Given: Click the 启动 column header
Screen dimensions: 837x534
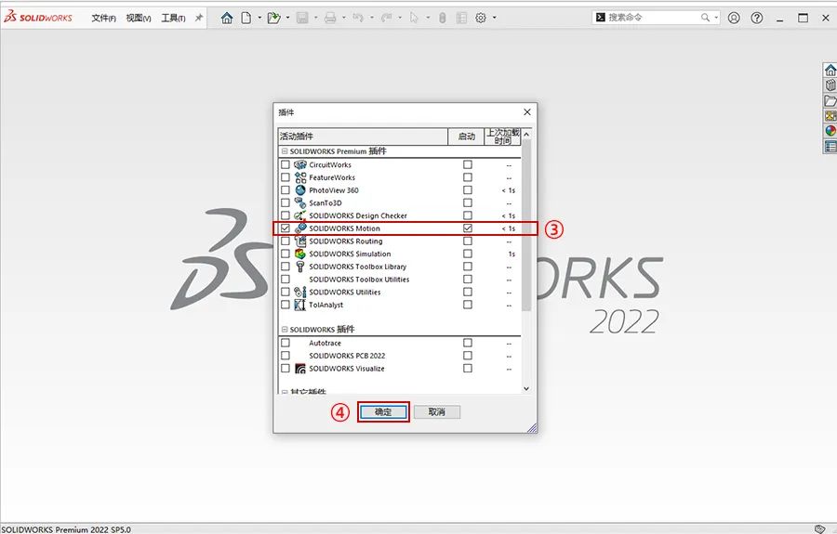Looking at the screenshot, I should point(466,137).
